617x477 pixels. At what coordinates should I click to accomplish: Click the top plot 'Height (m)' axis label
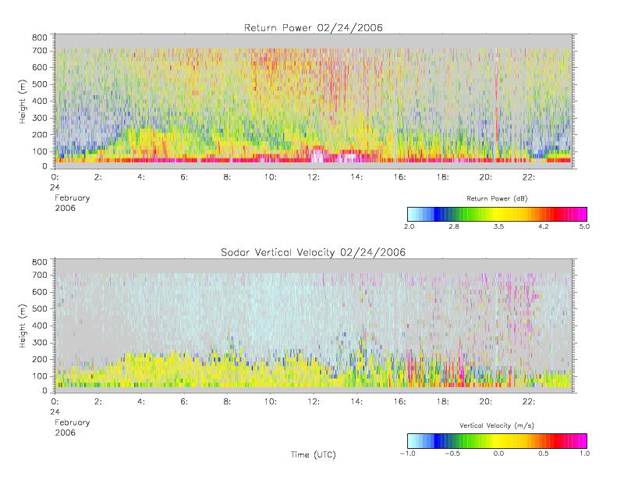(x=22, y=101)
